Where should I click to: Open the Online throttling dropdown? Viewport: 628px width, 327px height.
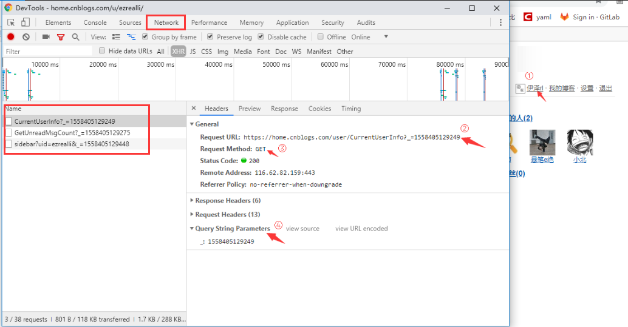pyautogui.click(x=385, y=37)
